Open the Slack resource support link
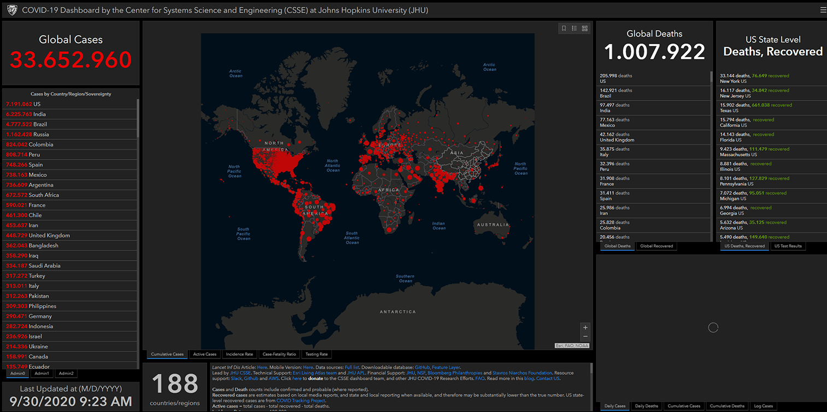This screenshot has height=412, width=827. [x=236, y=378]
